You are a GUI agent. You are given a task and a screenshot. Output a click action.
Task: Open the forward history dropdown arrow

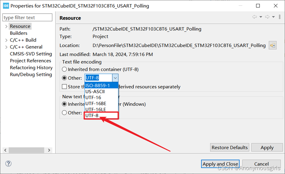point(273,17)
